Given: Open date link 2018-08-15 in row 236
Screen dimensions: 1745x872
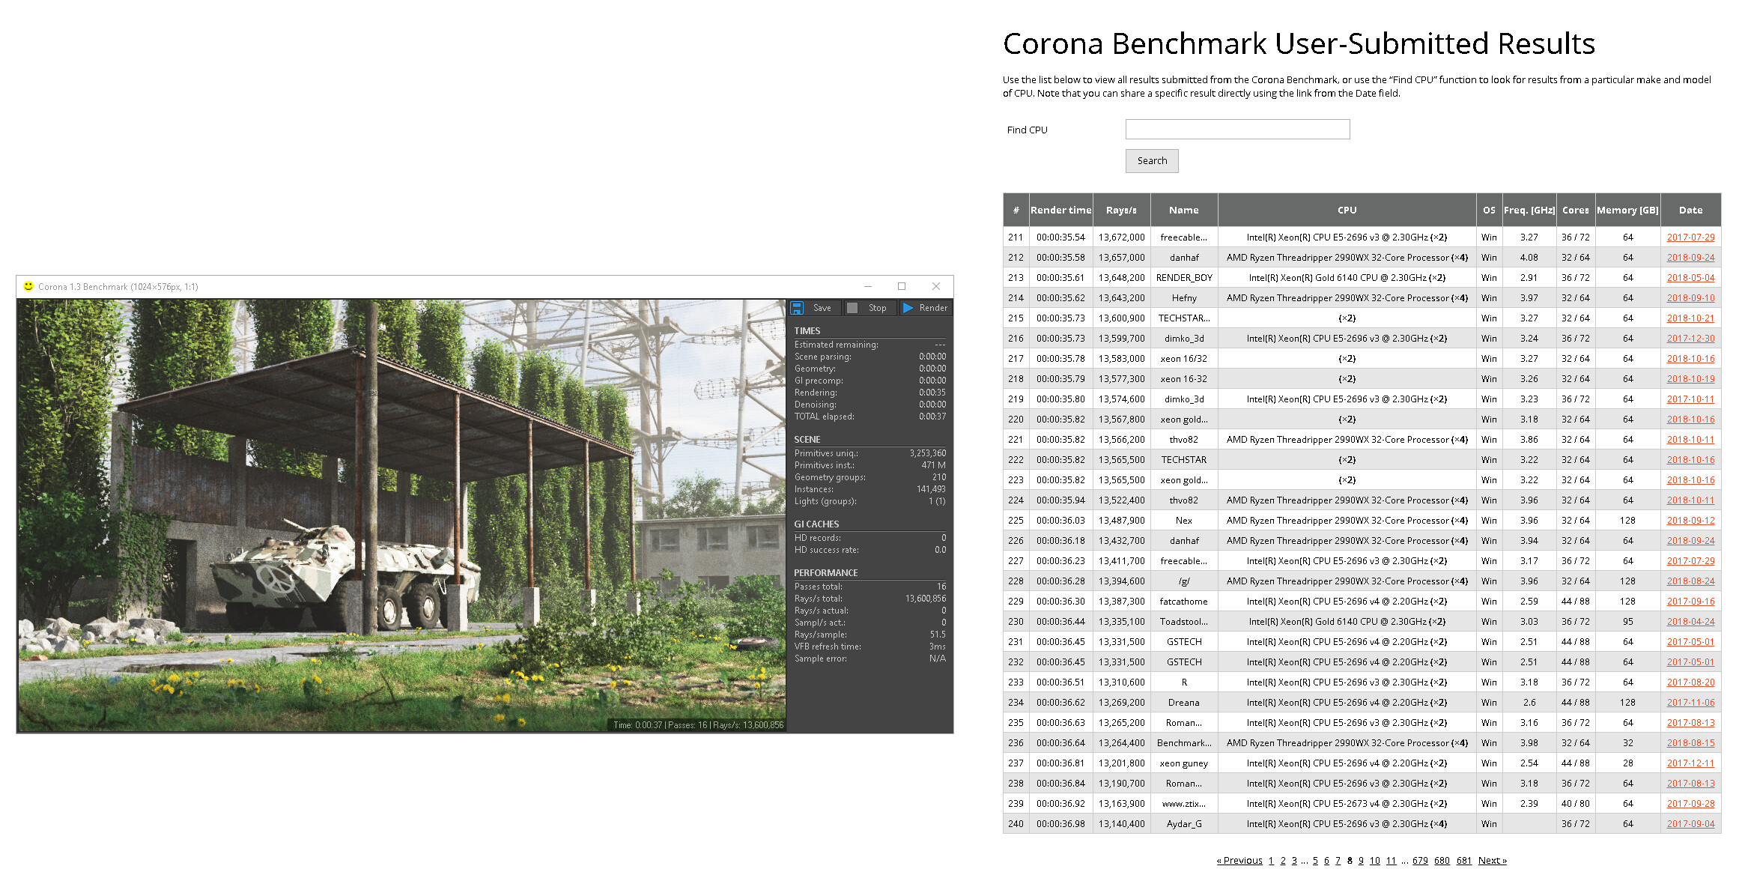Looking at the screenshot, I should pyautogui.click(x=1690, y=742).
